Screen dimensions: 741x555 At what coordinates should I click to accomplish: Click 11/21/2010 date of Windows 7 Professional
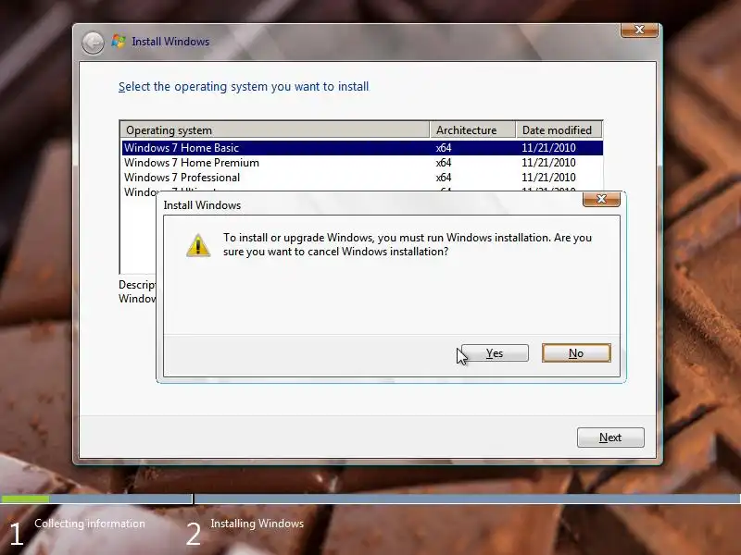[548, 178]
